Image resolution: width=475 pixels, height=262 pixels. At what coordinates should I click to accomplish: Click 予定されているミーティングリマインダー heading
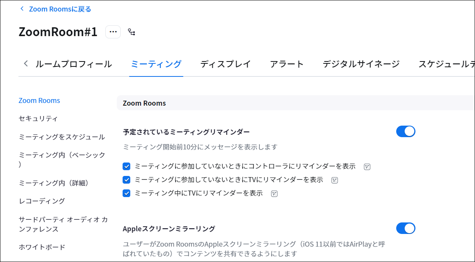(x=186, y=132)
